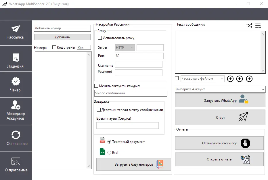This screenshot has height=180, width=268.
Task: Minimize the WhatsApp MultiSender window
Action: [x=235, y=4]
